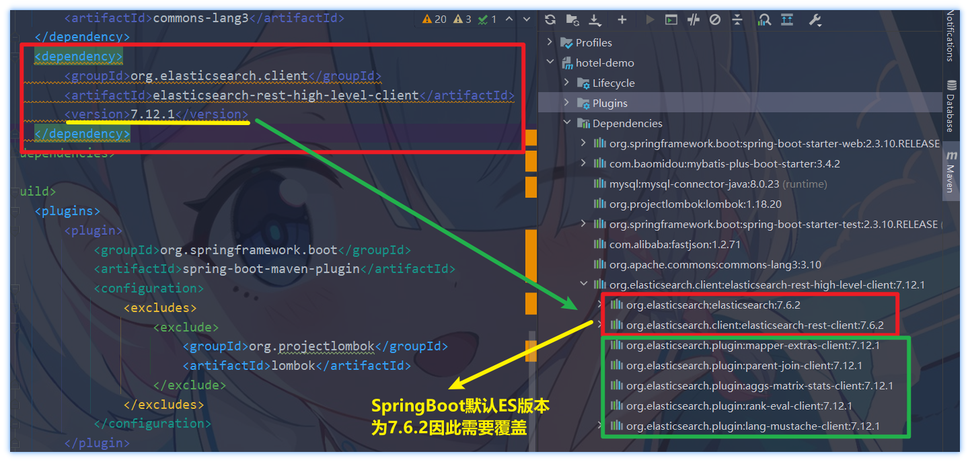
Task: Toggle Offline Mode in Maven toolbar
Action: [x=693, y=20]
